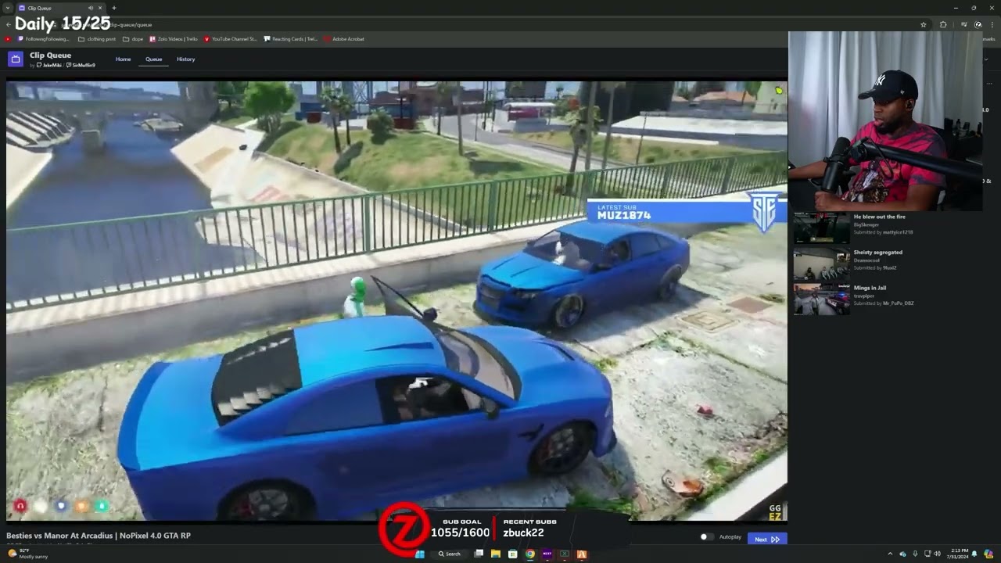This screenshot has width=1001, height=563.
Task: Open the Excel icon on the taskbar
Action: click(565, 554)
